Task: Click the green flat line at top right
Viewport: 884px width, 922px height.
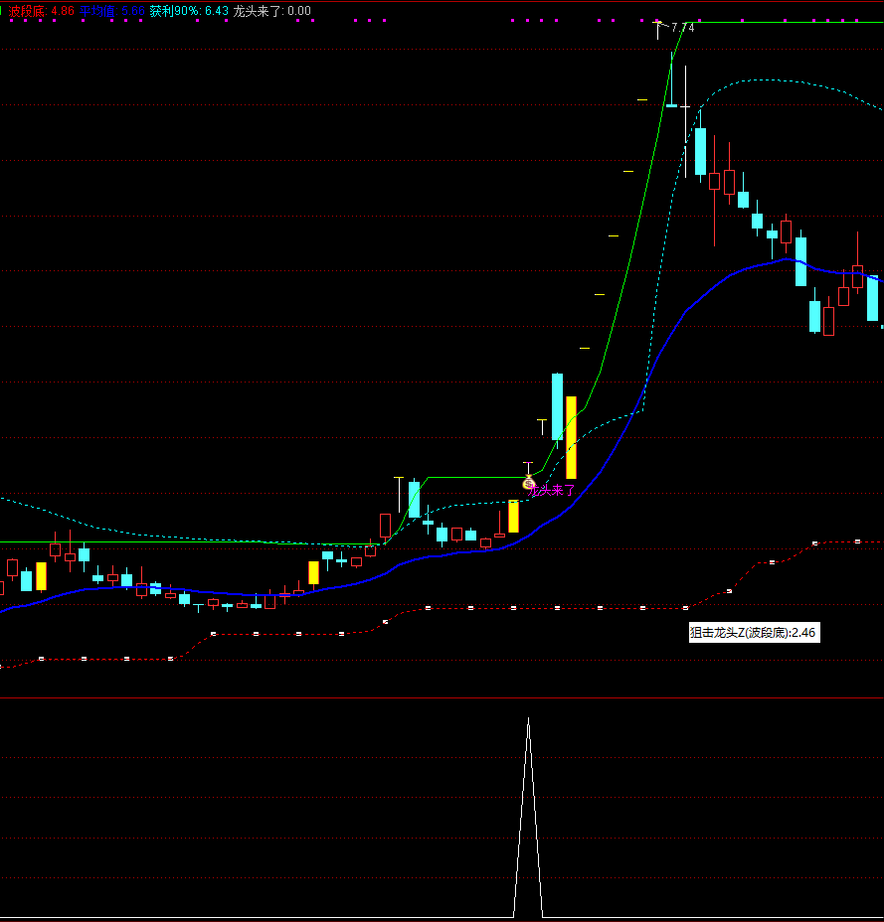Action: (796, 22)
